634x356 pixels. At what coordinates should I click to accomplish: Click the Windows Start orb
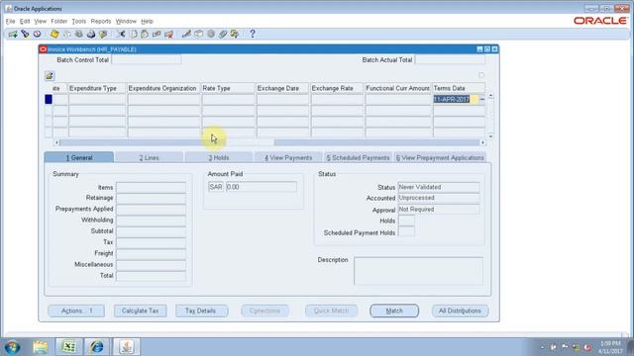[13, 347]
